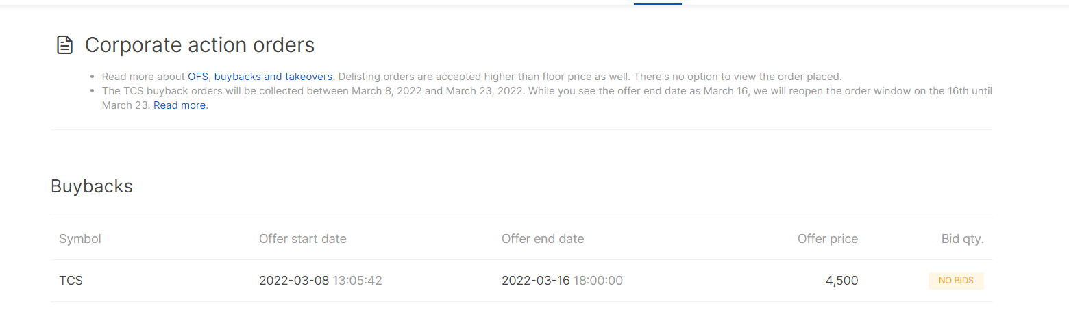Click the start time 13:05:42

(x=357, y=281)
